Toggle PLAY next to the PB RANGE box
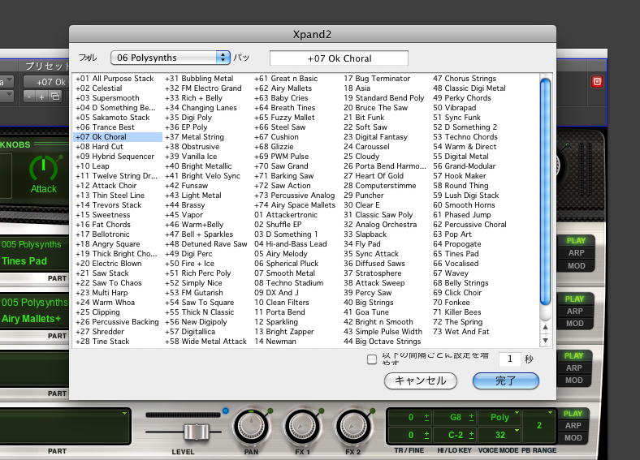This screenshot has height=460, width=640. coord(573,414)
